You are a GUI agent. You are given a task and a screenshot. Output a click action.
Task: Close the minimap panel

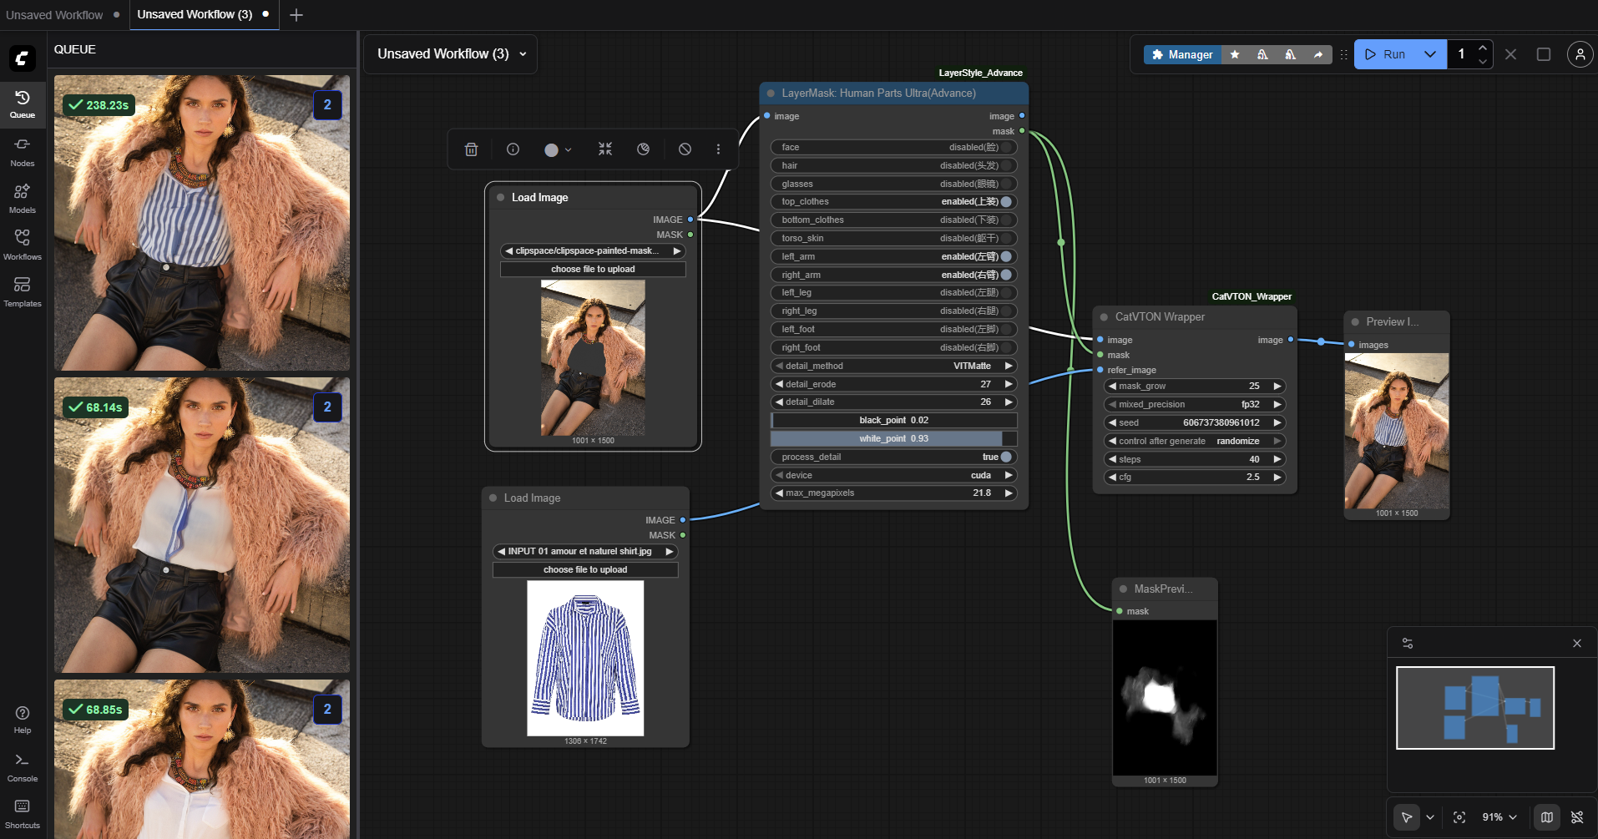(x=1577, y=644)
